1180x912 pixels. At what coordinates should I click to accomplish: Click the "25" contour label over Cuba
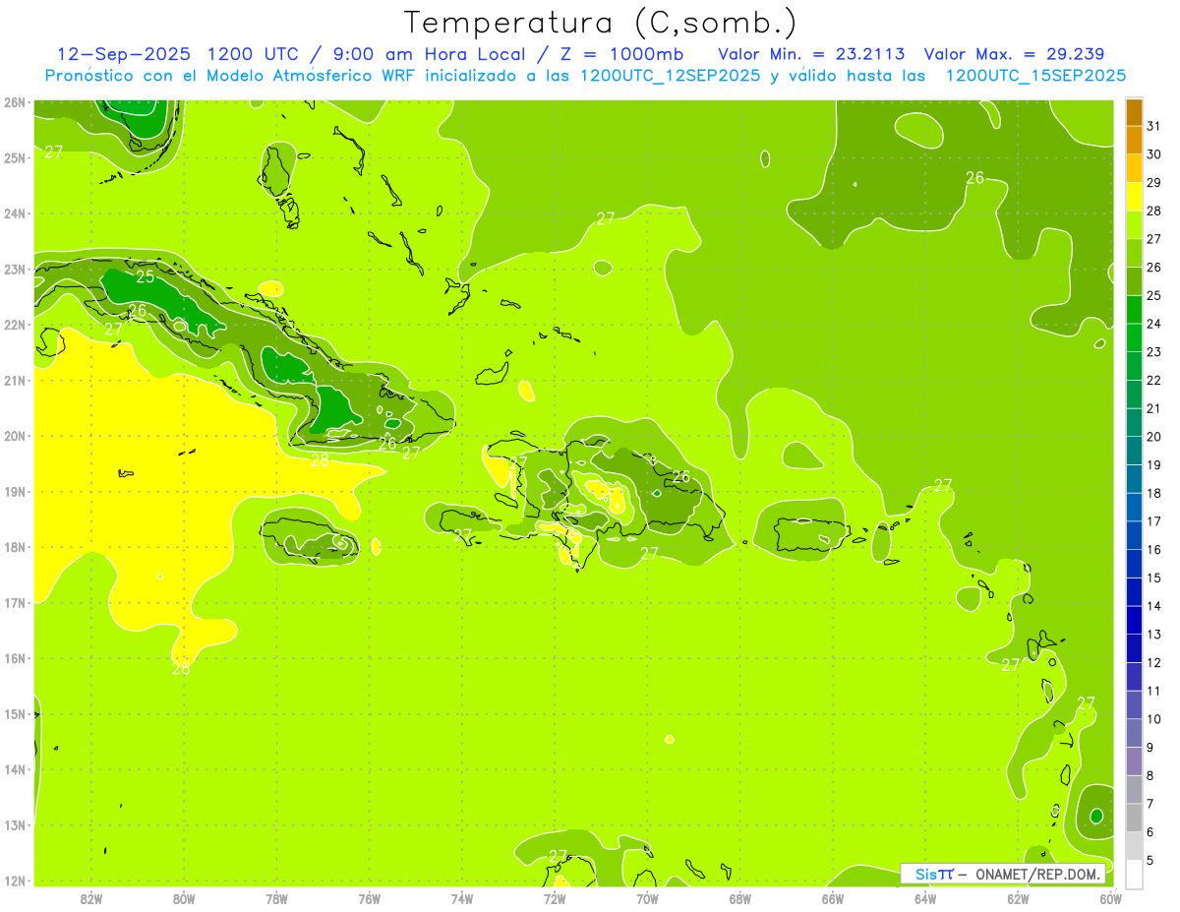pos(146,277)
